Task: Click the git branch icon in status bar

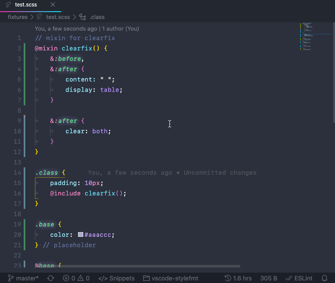Action: click(10, 278)
